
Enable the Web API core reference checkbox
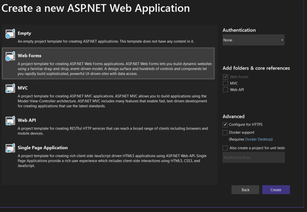click(226, 90)
